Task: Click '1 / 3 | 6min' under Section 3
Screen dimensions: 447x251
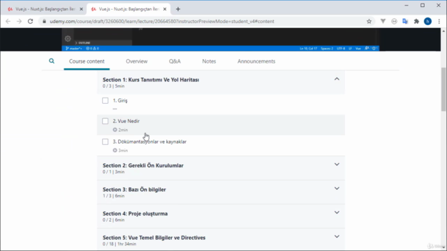Action: tap(113, 196)
